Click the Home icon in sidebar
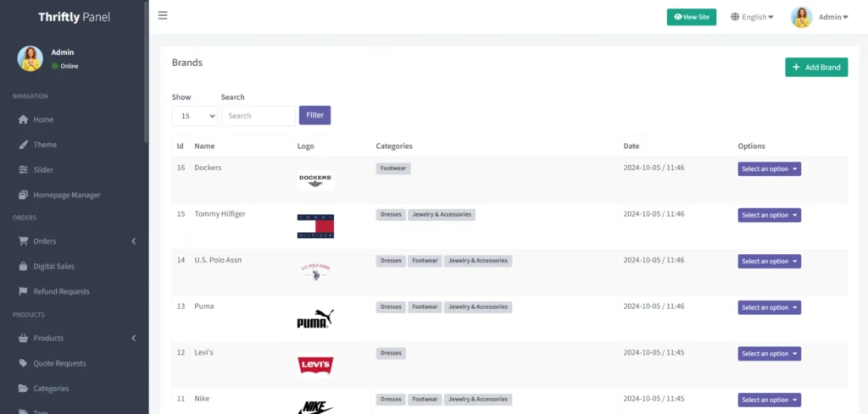 (x=24, y=119)
